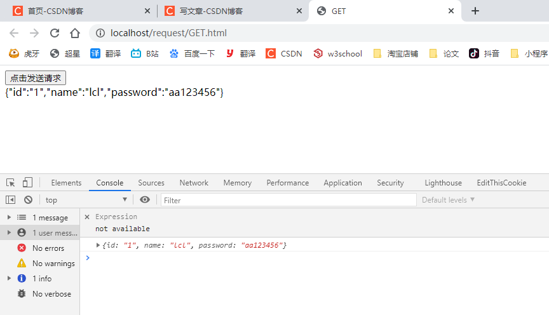Open the w3school bookmark

pyautogui.click(x=337, y=53)
